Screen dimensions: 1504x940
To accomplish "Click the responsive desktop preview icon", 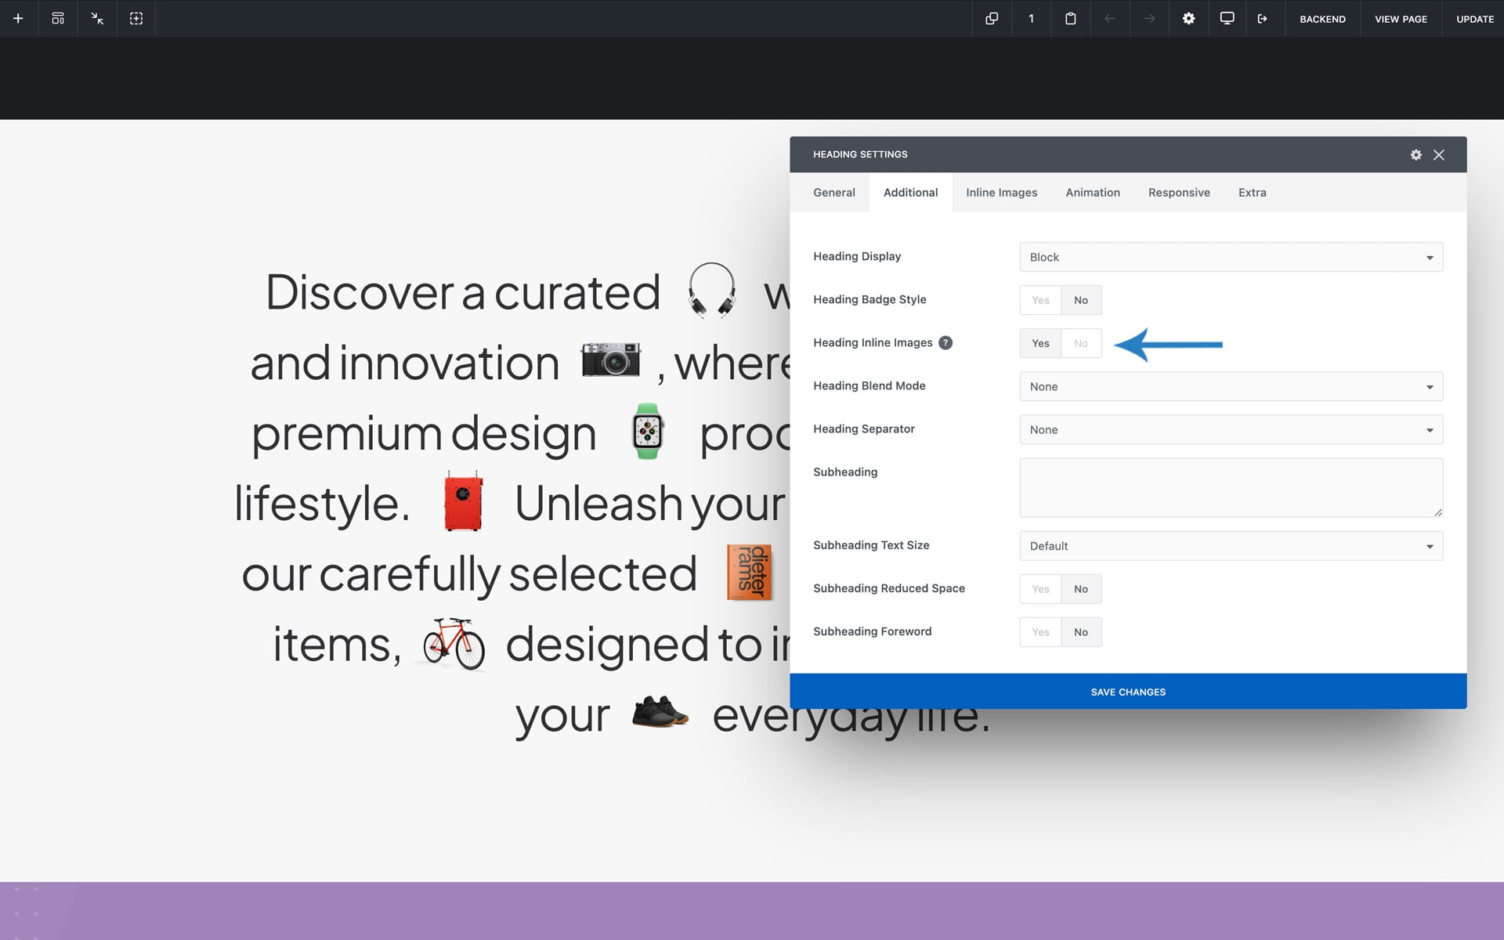I will [x=1227, y=18].
